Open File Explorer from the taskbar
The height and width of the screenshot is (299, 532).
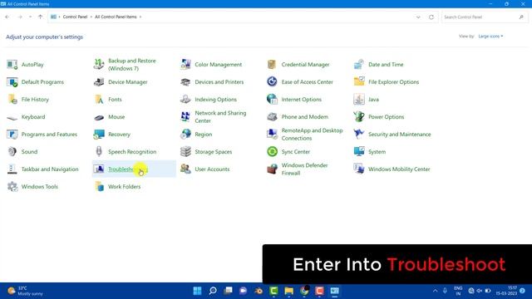(x=288, y=291)
